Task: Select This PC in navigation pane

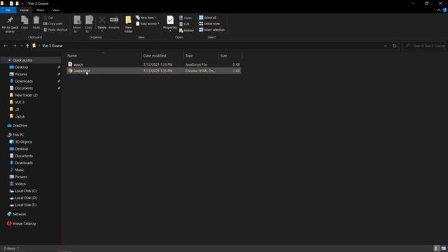Action: click(18, 135)
